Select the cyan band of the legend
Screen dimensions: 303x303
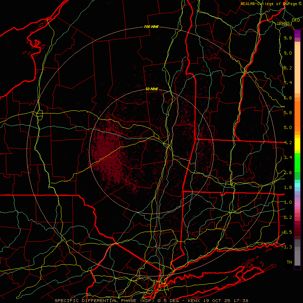click(x=297, y=185)
